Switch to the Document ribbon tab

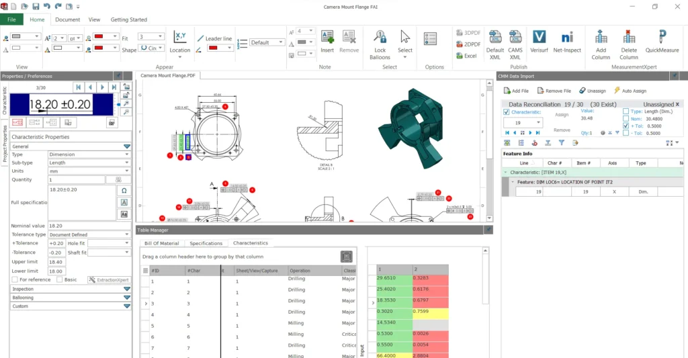point(67,20)
